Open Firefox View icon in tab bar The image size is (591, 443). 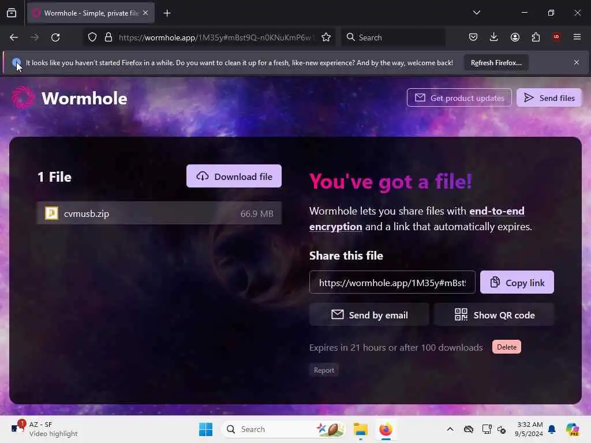click(12, 13)
